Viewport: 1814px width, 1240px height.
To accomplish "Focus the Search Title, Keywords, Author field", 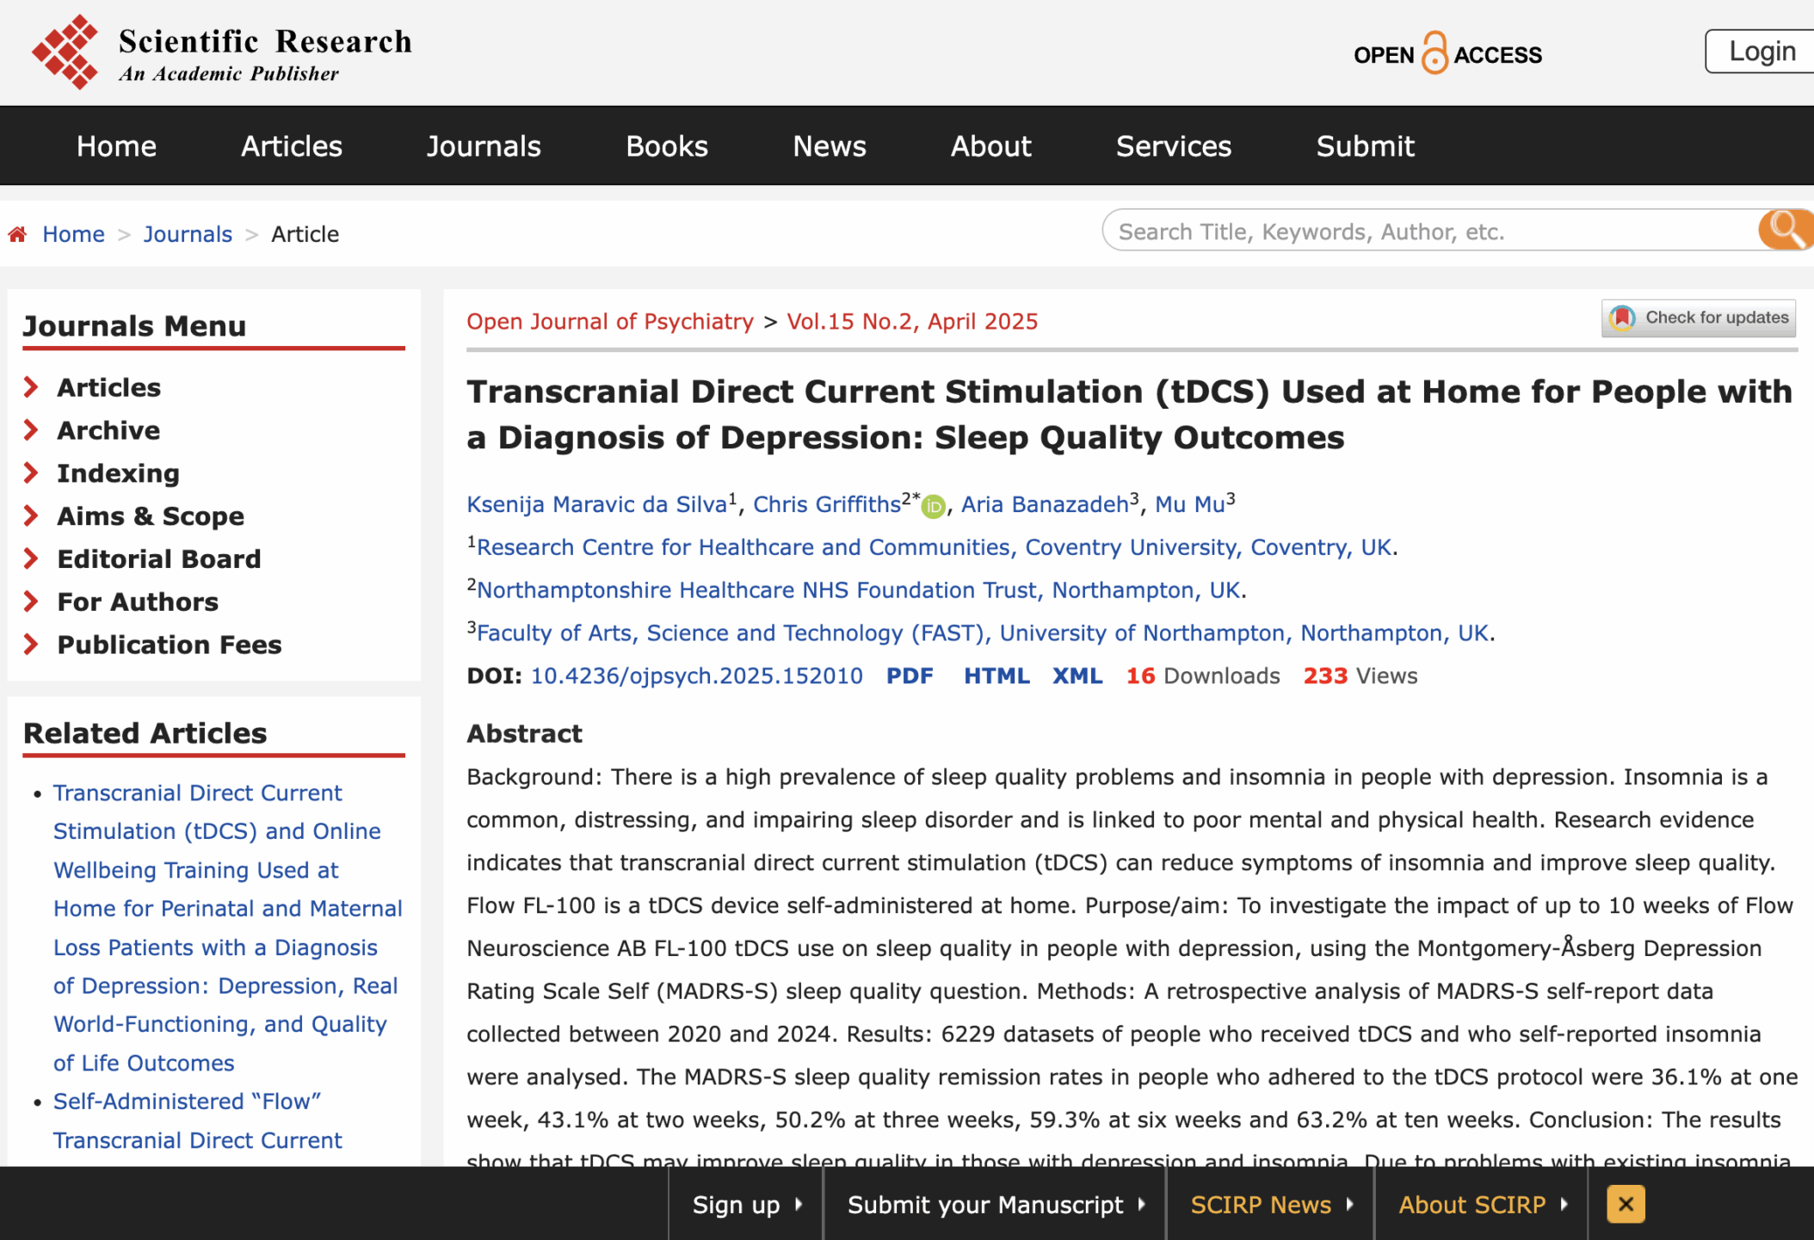I will point(1433,231).
